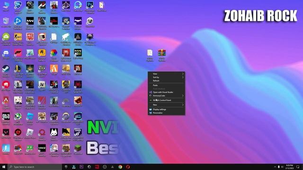This screenshot has height=170, width=303.
Task: Click the taskbar clock and date
Action: pyautogui.click(x=289, y=167)
